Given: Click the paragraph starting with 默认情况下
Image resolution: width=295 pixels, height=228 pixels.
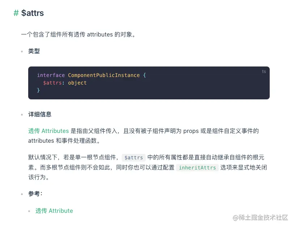Looking at the screenshot, I should point(145,168).
